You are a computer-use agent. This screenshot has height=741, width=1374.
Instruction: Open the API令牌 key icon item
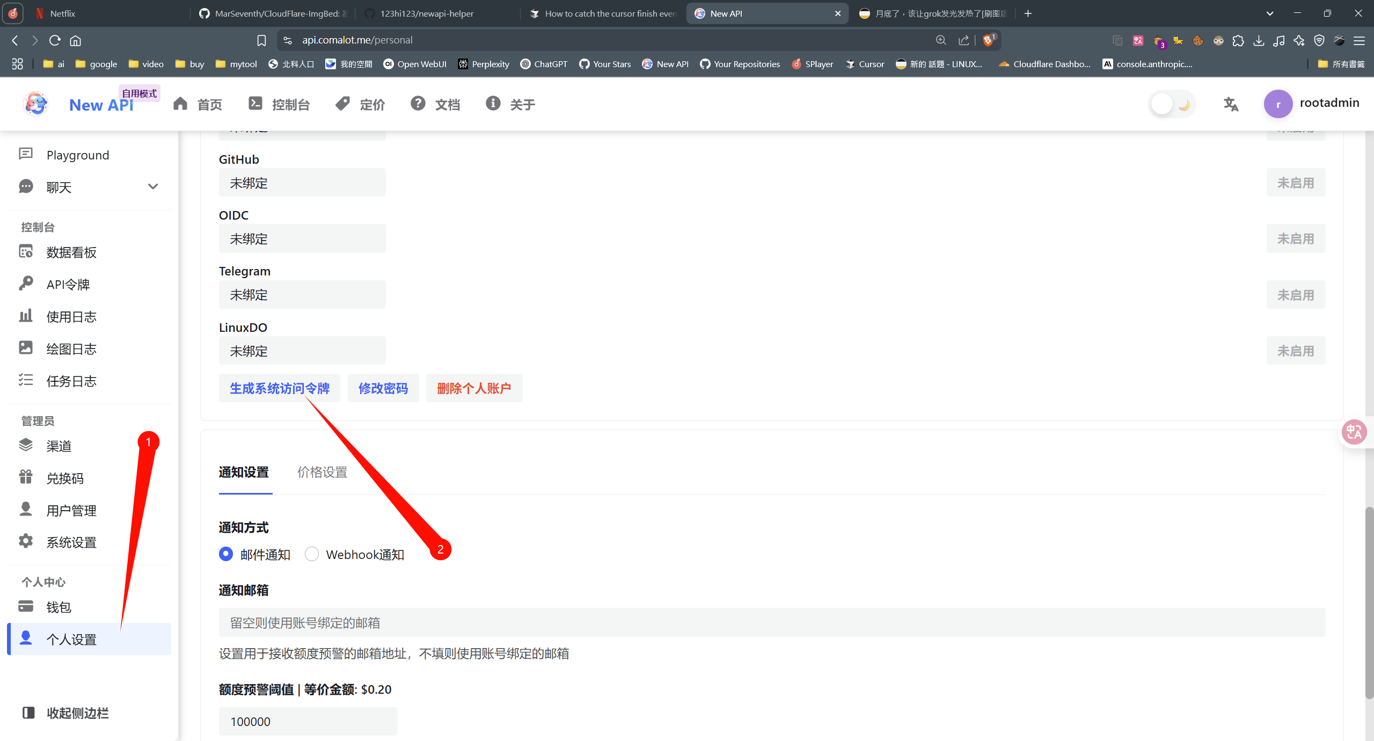26,284
